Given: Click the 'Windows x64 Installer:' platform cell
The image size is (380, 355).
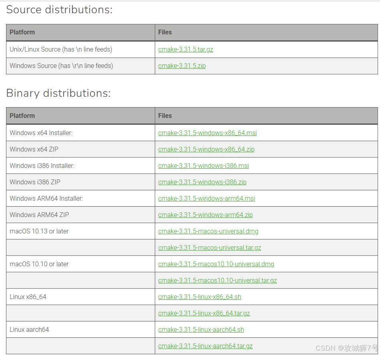Looking at the screenshot, I should 80,133.
